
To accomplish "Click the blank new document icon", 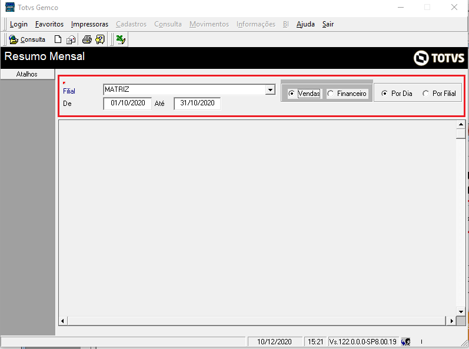I will 58,39.
